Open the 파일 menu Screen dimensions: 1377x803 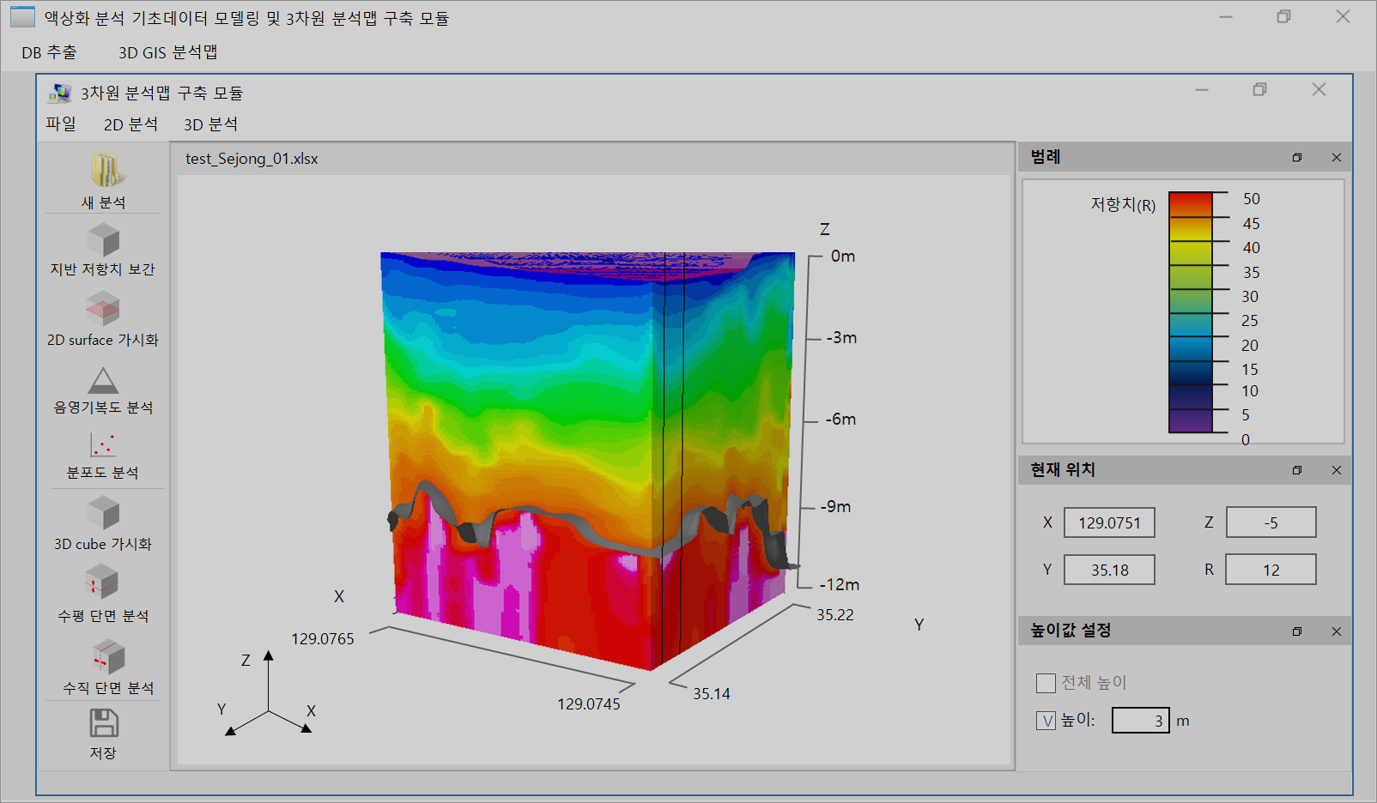[x=61, y=124]
